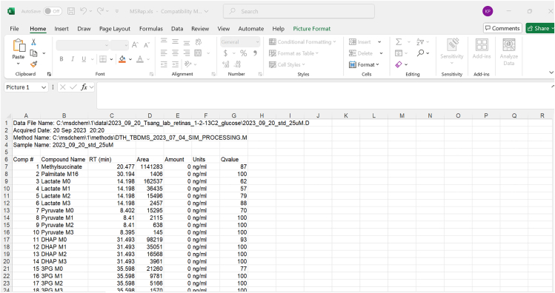This screenshot has width=555, height=293.
Task: Click the Format Painter brush icon
Action: click(x=33, y=64)
